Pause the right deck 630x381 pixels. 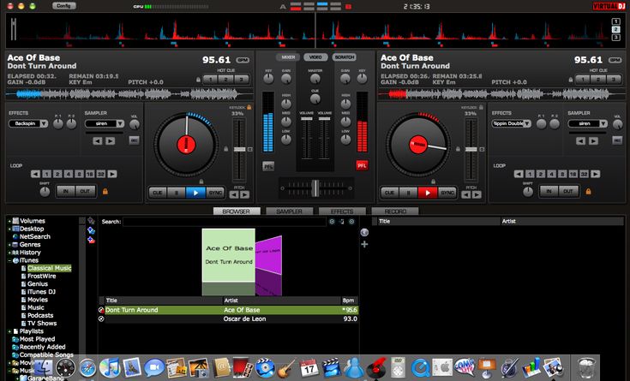(409, 193)
